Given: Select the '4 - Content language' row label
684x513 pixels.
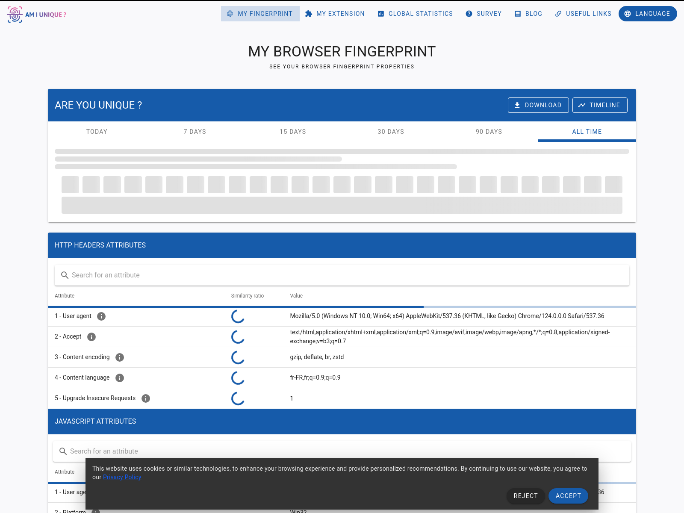Looking at the screenshot, I should pos(82,377).
